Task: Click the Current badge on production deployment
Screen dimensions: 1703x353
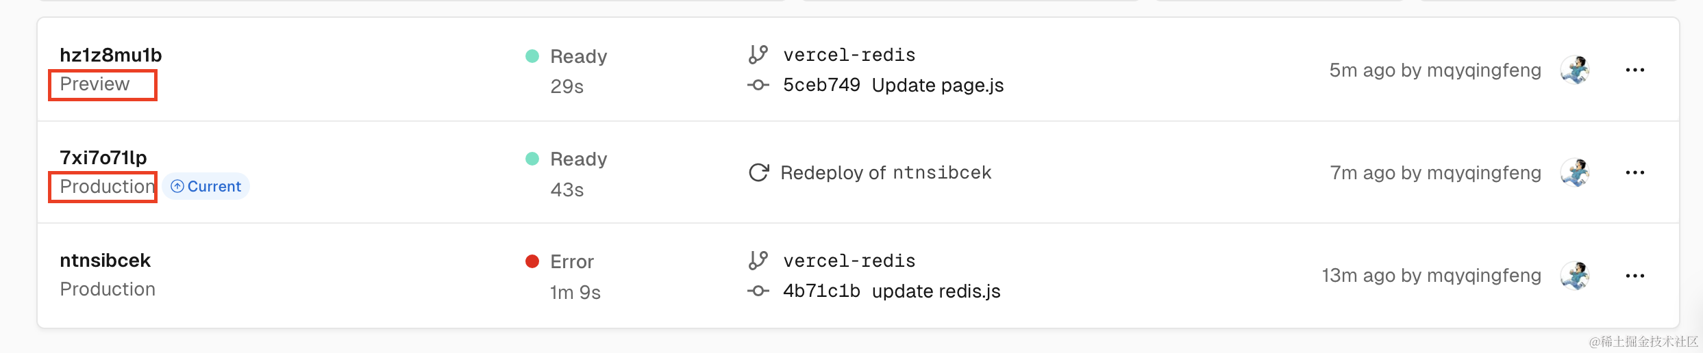Action: coord(206,187)
